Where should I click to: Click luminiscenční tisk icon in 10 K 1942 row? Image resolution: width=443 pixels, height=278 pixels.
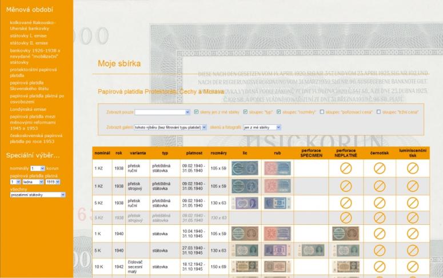(x=413, y=267)
